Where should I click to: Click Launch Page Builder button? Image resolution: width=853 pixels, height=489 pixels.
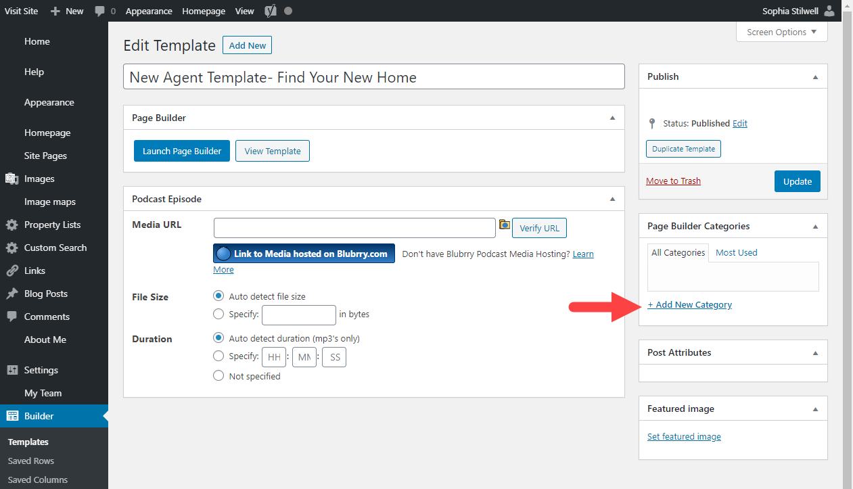tap(182, 151)
